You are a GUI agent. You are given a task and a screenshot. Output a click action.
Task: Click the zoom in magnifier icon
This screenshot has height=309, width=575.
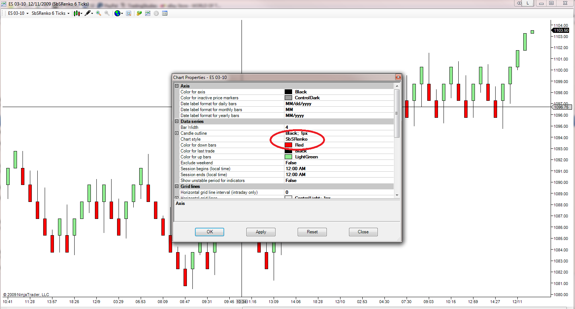[99, 13]
